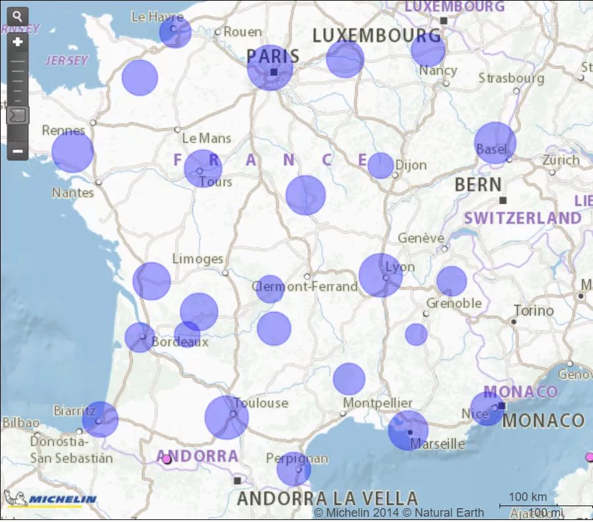Click the Genève city label
The image size is (593, 522).
(421, 238)
